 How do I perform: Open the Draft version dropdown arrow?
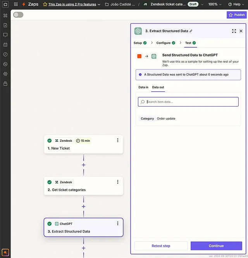[x=202, y=4]
